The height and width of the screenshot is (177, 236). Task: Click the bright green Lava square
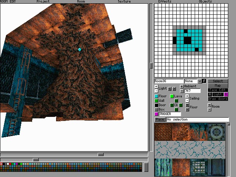coord(172,96)
